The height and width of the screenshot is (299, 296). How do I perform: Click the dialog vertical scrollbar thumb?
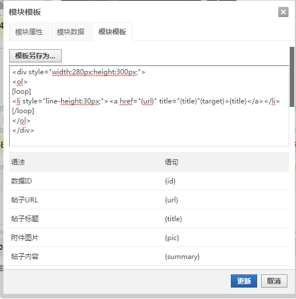[292, 77]
